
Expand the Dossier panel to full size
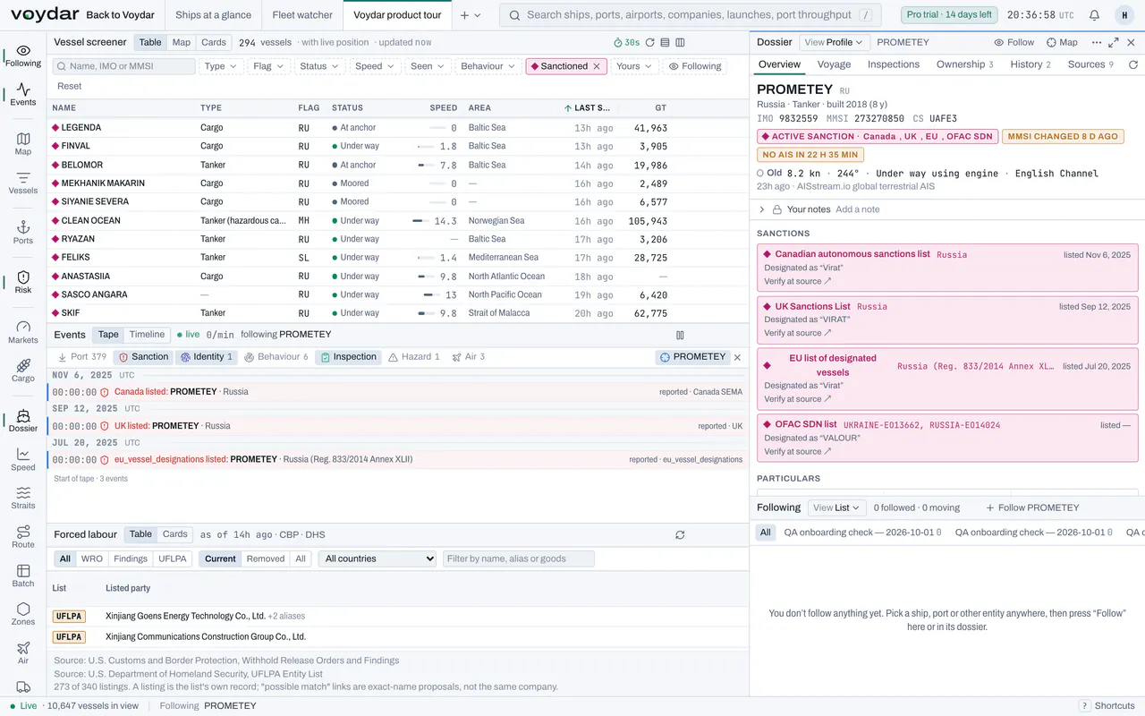point(1114,42)
